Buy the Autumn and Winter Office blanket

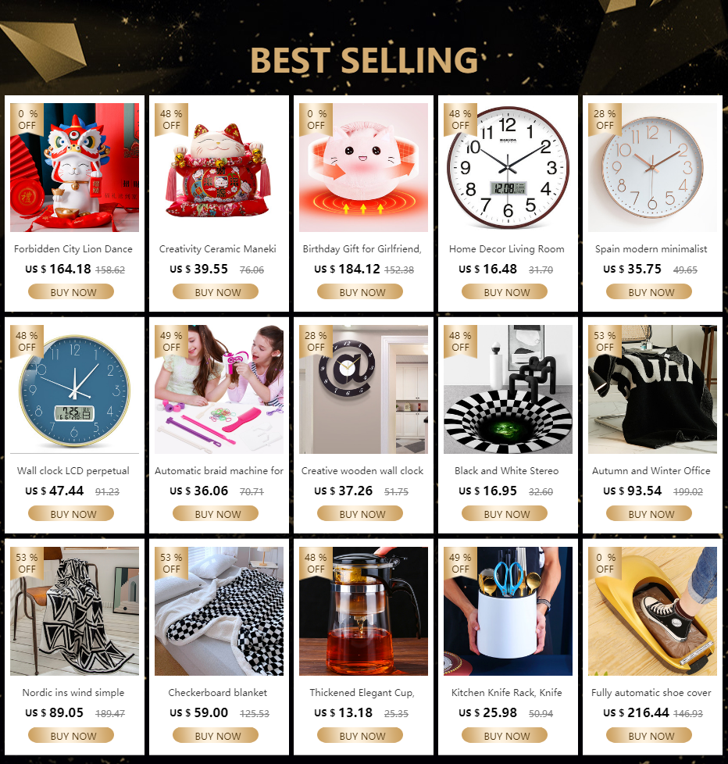coord(649,513)
